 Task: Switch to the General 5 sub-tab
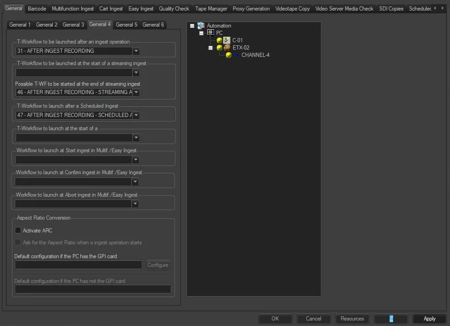click(x=126, y=25)
